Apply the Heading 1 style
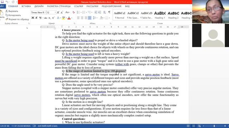Image resolution: width=229 pixels, height=128 pixels. click(160, 15)
